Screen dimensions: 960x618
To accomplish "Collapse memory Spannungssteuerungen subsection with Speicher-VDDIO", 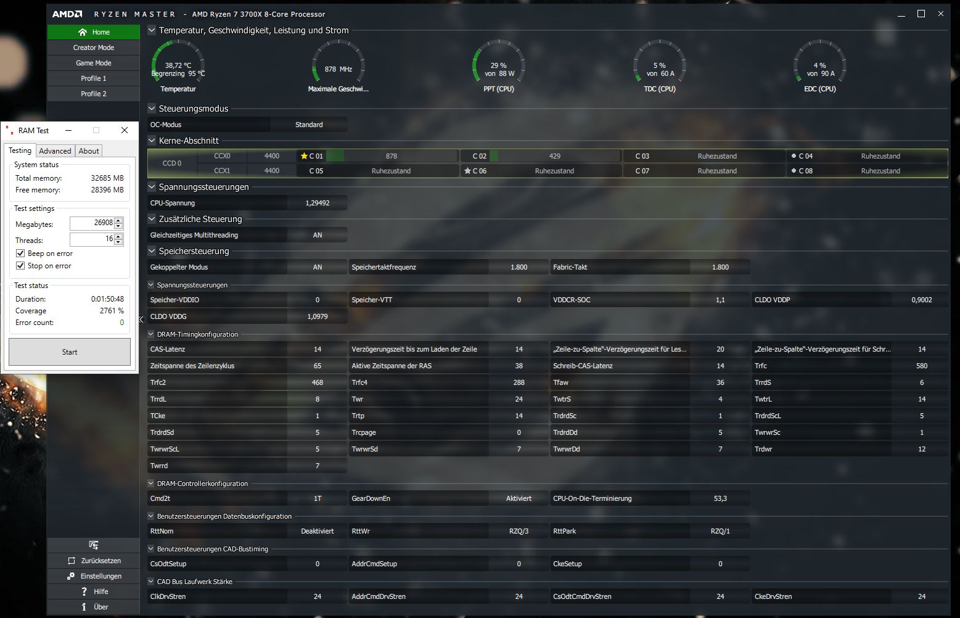I will (151, 285).
